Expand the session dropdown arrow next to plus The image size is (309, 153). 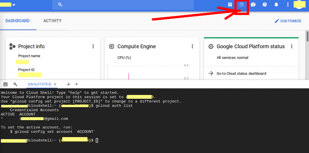pyautogui.click(x=76, y=84)
